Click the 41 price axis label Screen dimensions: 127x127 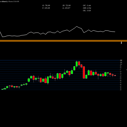pyautogui.click(x=121, y=86)
